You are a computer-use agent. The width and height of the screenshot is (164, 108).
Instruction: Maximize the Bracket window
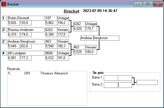(148, 4)
